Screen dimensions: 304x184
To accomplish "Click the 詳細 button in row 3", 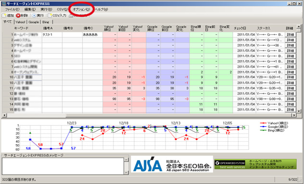I will 290,45.
